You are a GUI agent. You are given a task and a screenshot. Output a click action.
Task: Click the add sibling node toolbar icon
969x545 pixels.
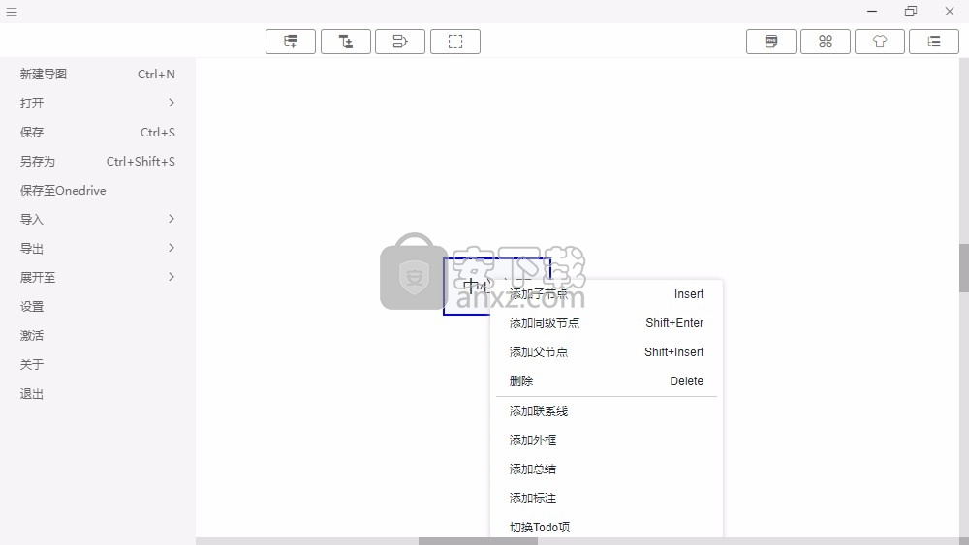291,42
